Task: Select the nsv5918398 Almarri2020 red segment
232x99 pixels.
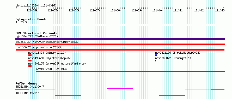Action: click(x=30, y=55)
